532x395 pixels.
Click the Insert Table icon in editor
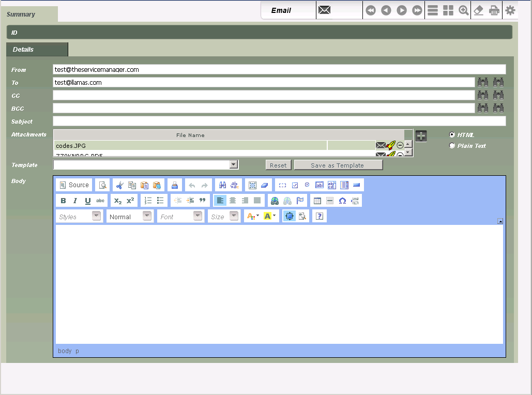(317, 201)
